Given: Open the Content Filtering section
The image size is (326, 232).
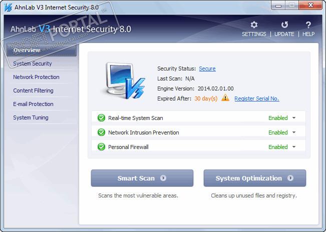Looking at the screenshot, I should pyautogui.click(x=33, y=90).
